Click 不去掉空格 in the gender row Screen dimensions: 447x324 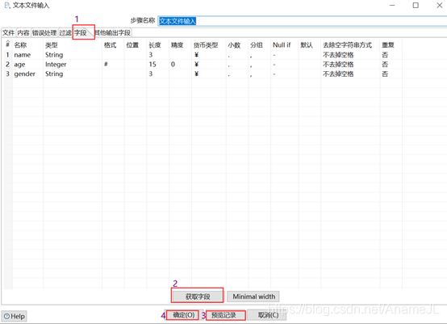pos(338,74)
